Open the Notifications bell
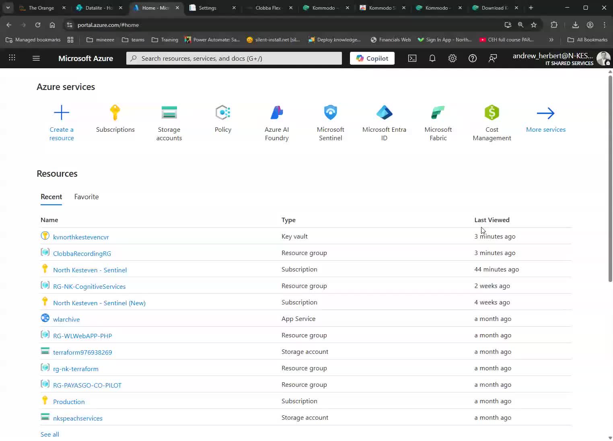The height and width of the screenshot is (441, 613). tap(432, 58)
